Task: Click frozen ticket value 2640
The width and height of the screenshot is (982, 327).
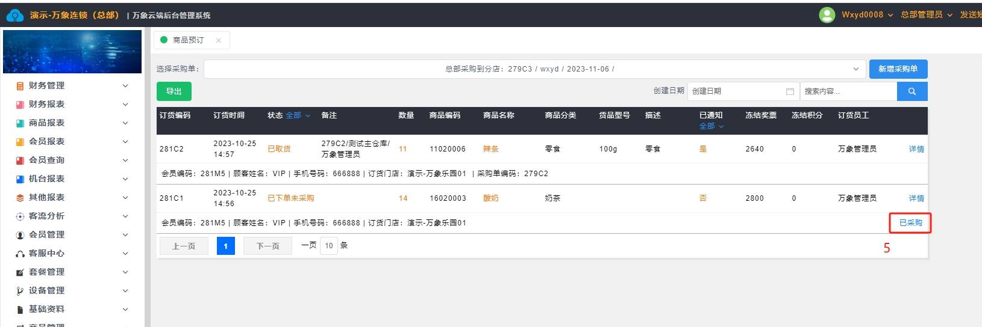Action: tap(754, 149)
